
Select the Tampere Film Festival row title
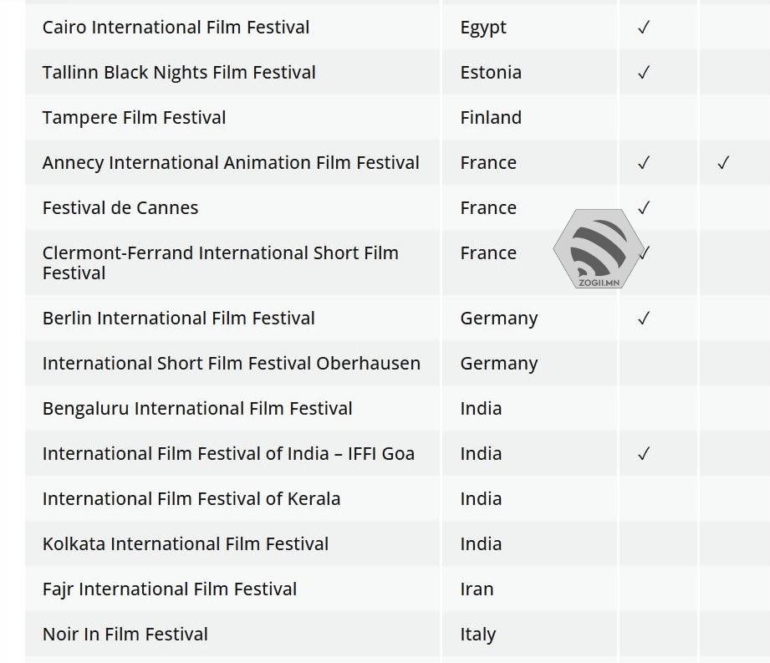coord(134,118)
